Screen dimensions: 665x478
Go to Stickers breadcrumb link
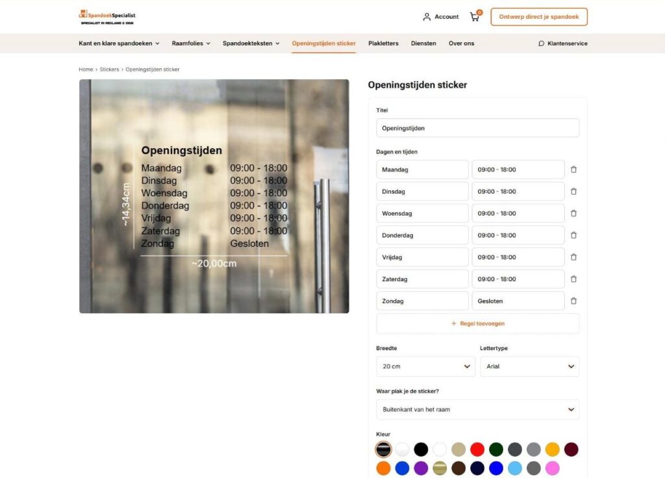109,69
